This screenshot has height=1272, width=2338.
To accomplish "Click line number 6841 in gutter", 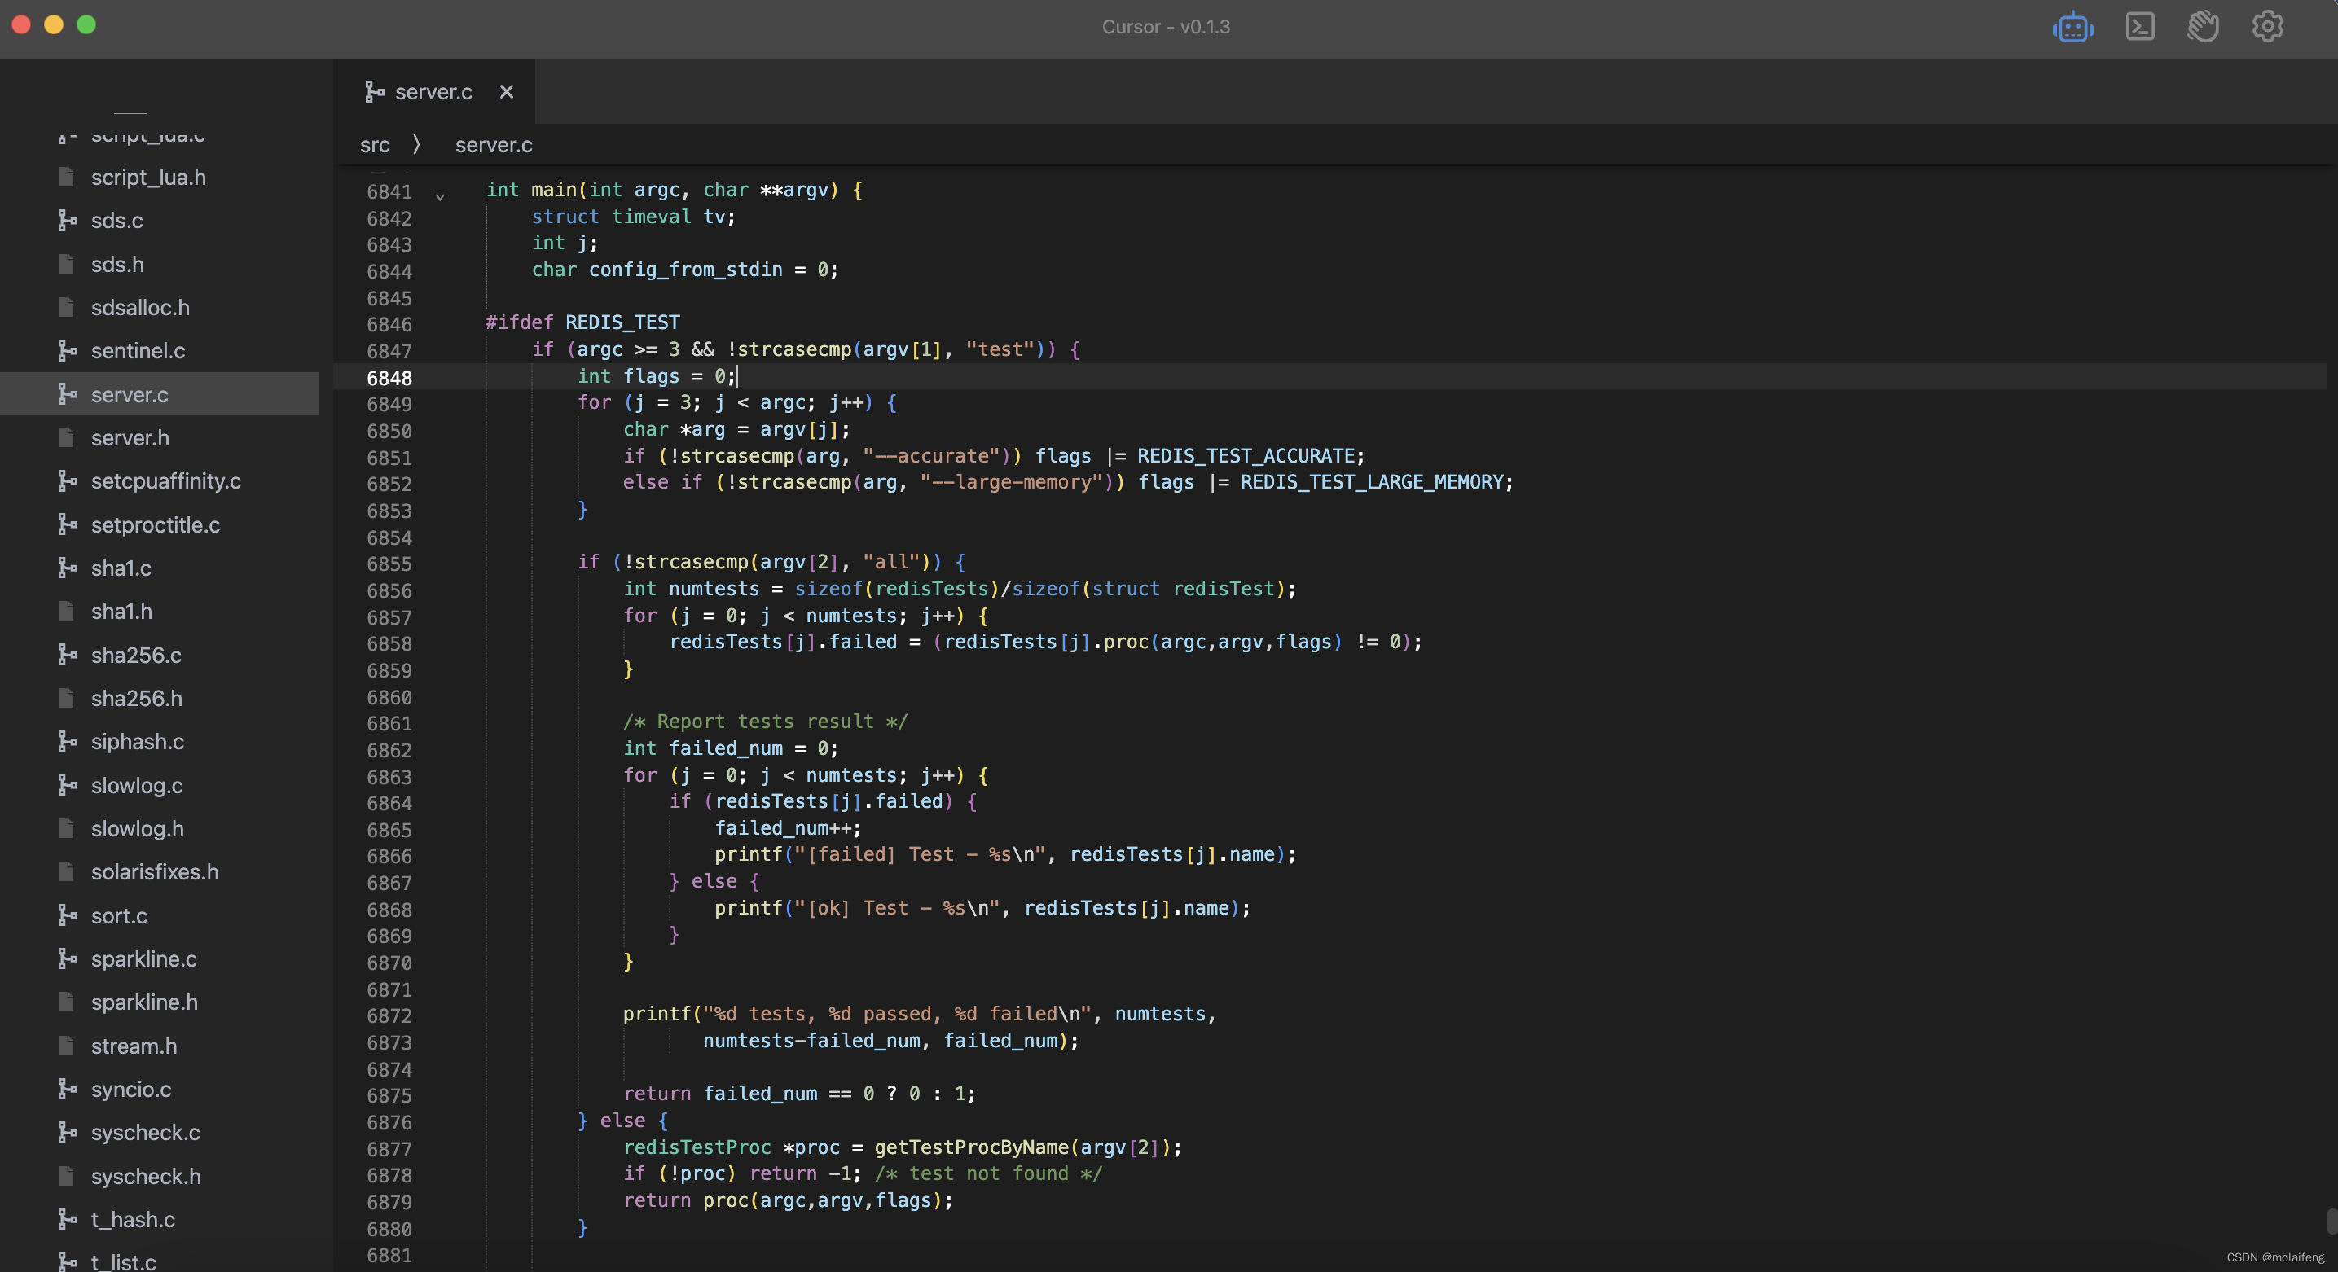I will (x=389, y=191).
